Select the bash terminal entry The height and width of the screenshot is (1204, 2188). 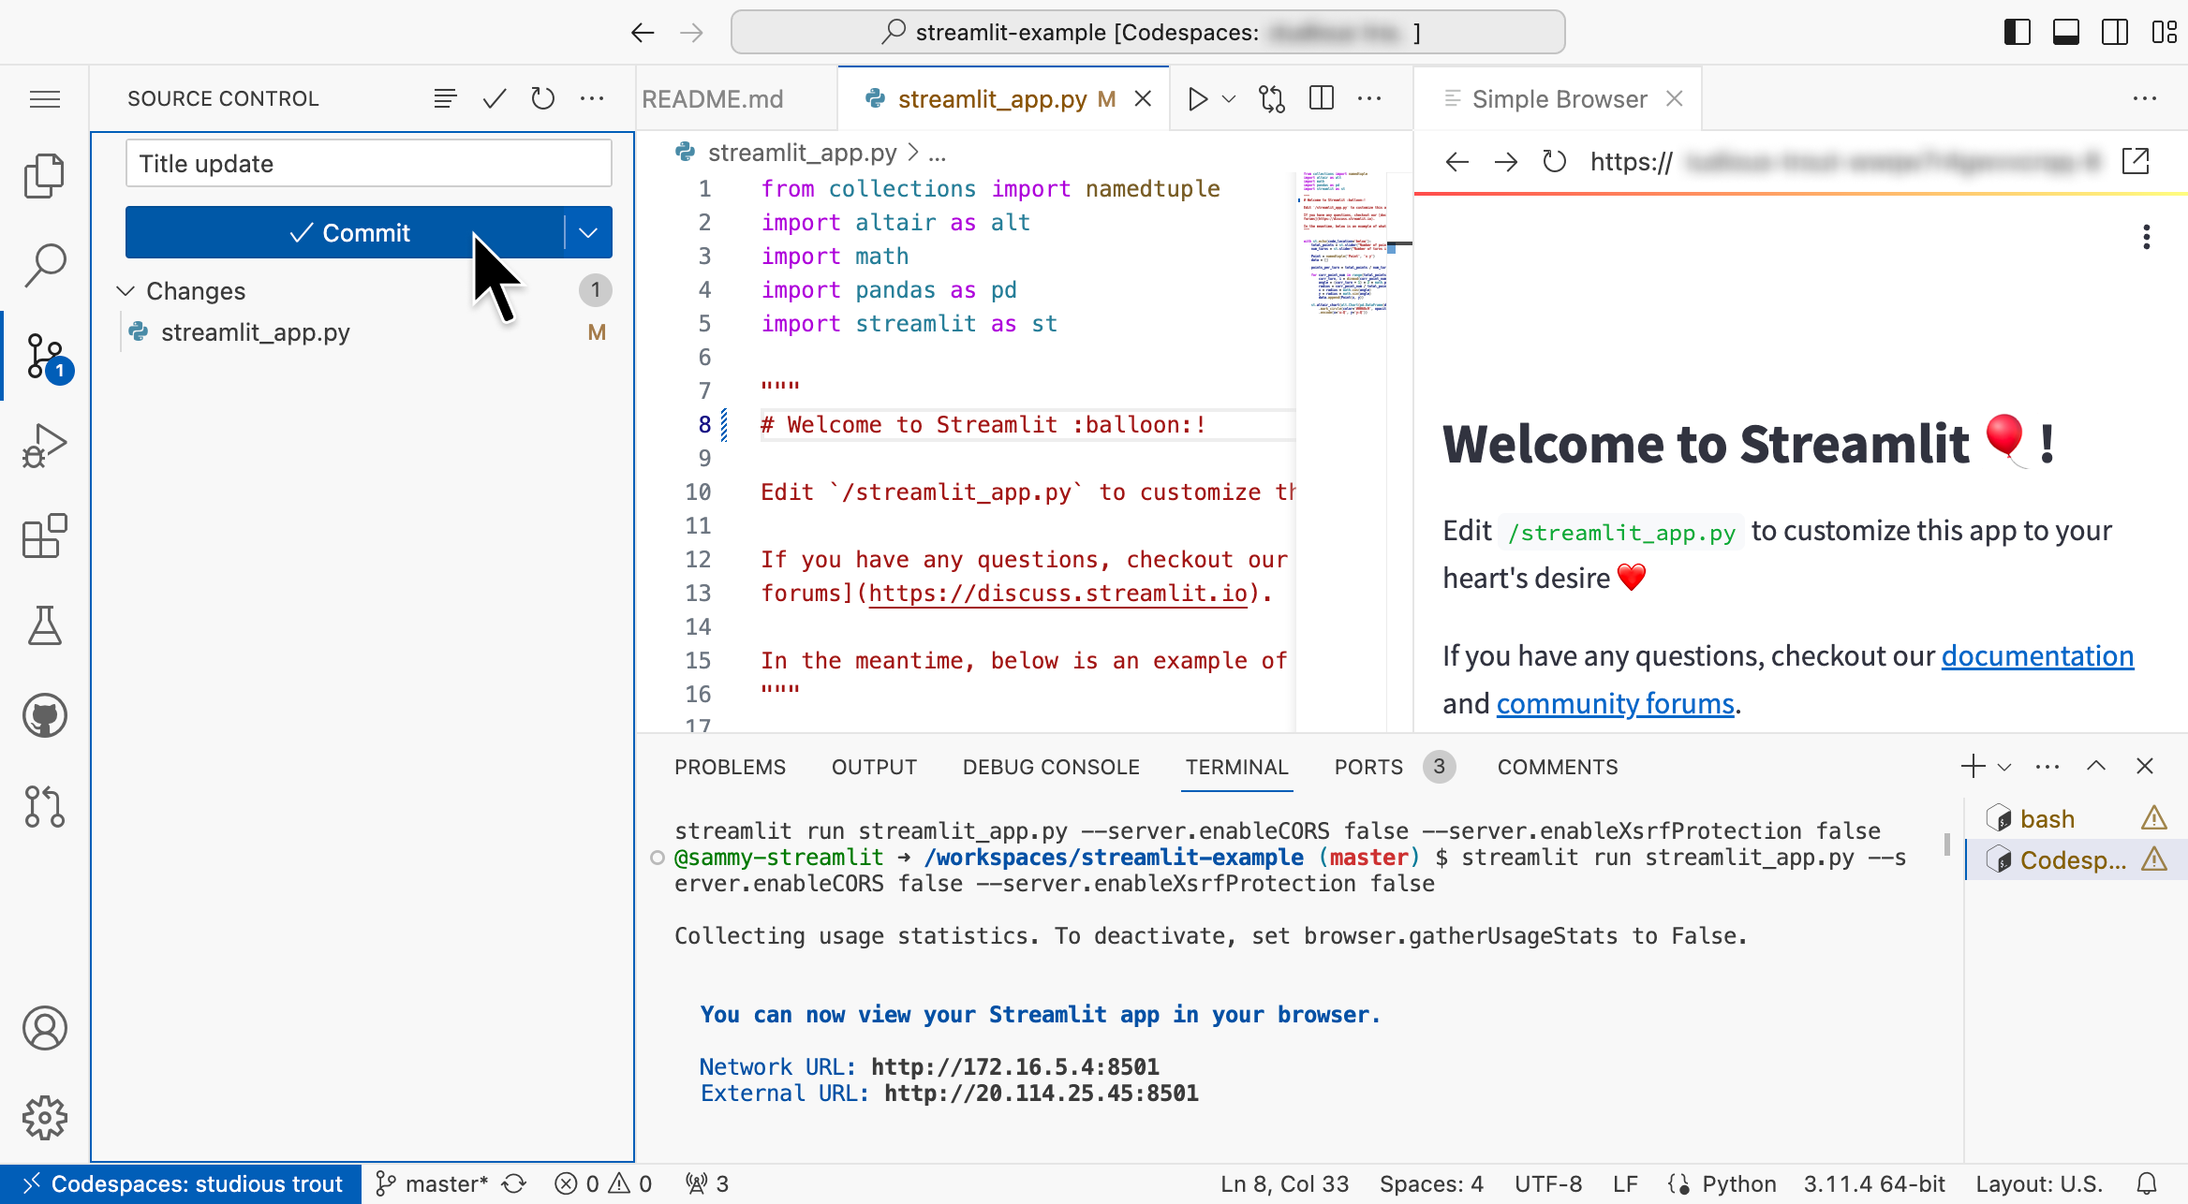[x=2077, y=819]
